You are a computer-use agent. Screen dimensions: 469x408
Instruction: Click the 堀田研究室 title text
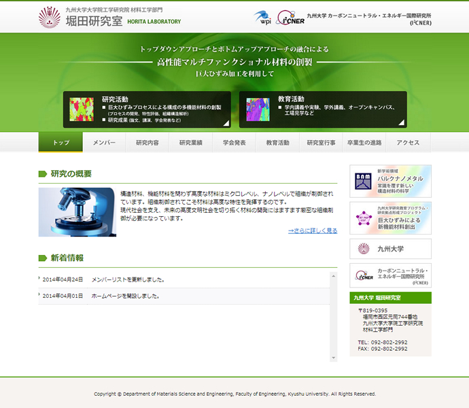pyautogui.click(x=94, y=21)
